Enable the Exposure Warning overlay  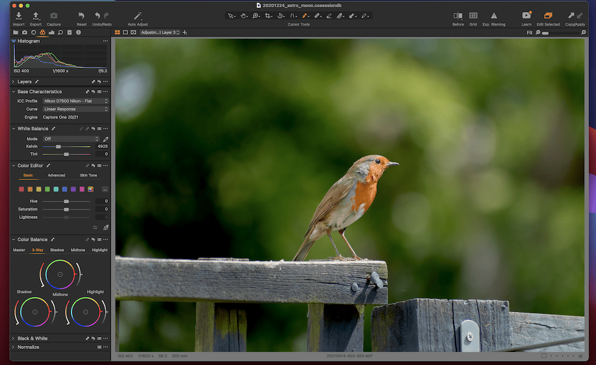pos(493,16)
